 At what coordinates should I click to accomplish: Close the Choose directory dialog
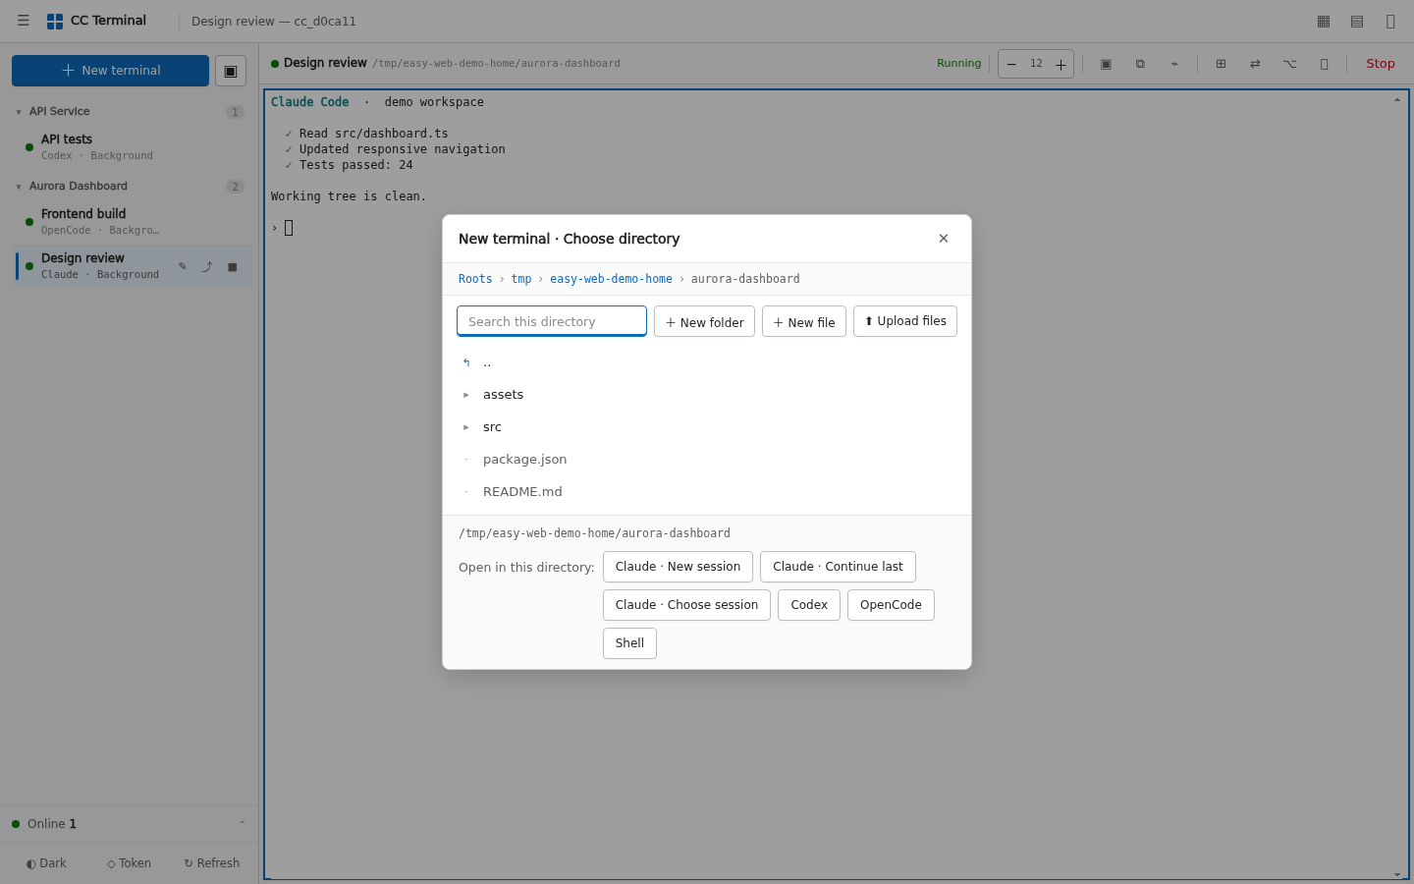pyautogui.click(x=944, y=239)
